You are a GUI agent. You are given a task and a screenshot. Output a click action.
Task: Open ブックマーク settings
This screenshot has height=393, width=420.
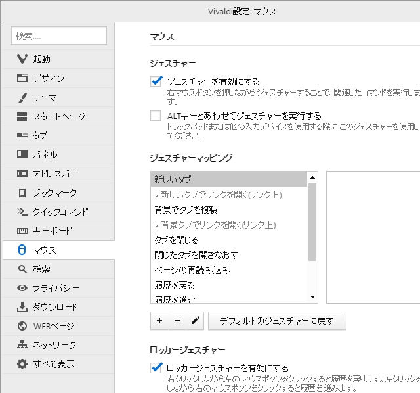[x=59, y=193]
